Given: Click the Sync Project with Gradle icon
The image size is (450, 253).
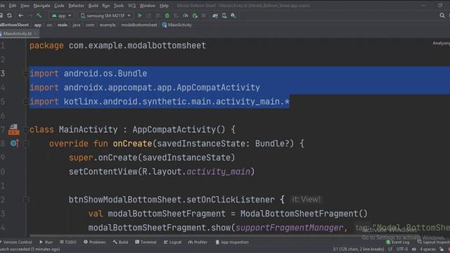Looking at the screenshot, I should point(215,15).
